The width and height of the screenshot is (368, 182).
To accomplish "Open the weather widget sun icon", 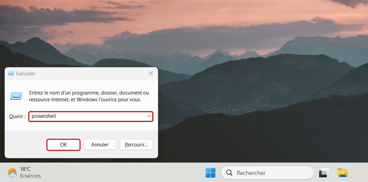I will click(12, 173).
